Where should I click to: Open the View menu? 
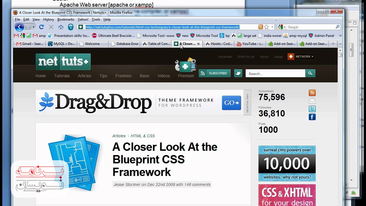click(36, 19)
